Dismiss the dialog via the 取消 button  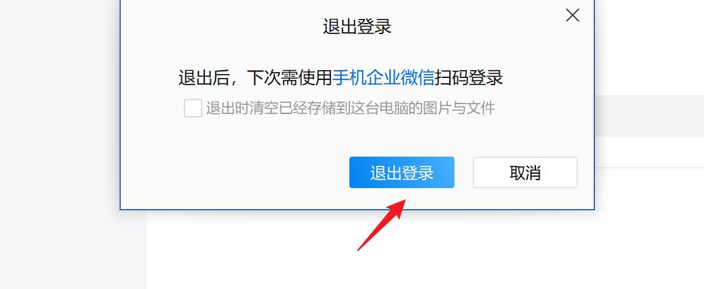[x=525, y=172]
